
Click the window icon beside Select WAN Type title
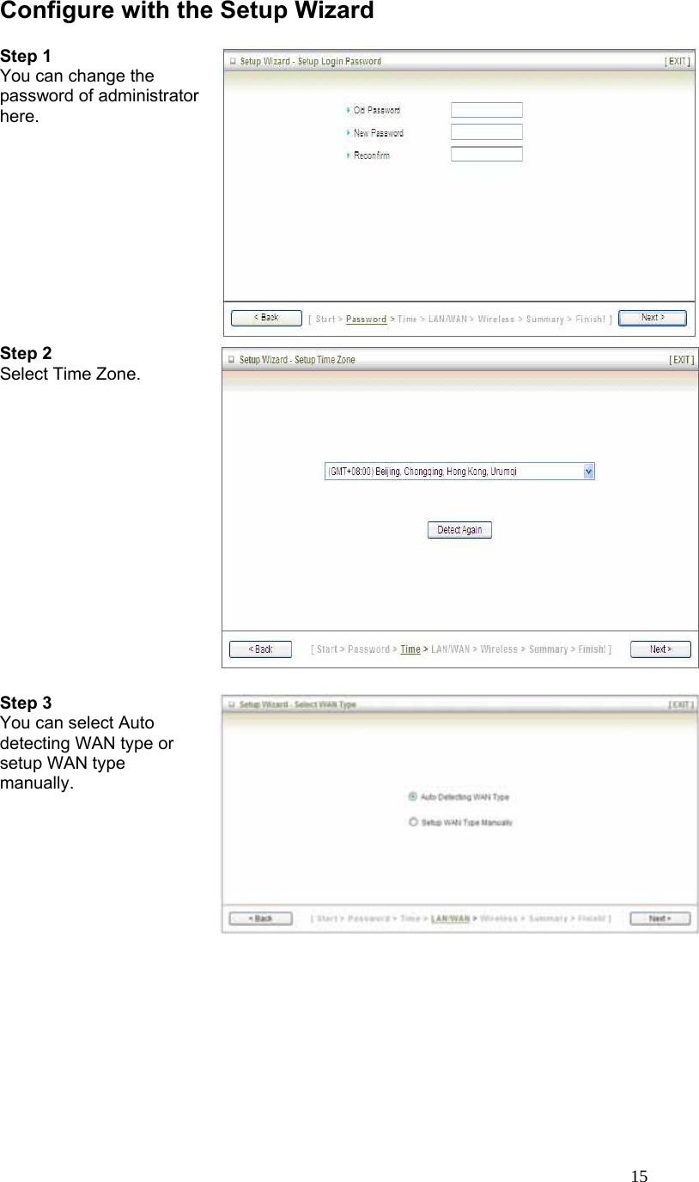pos(231,704)
